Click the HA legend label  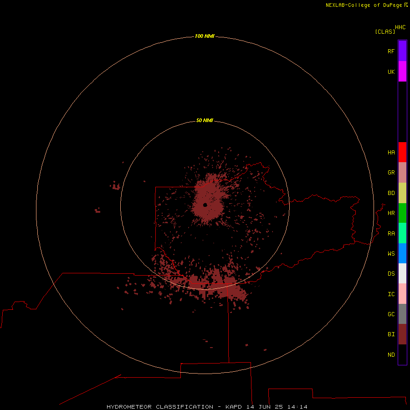(x=391, y=153)
